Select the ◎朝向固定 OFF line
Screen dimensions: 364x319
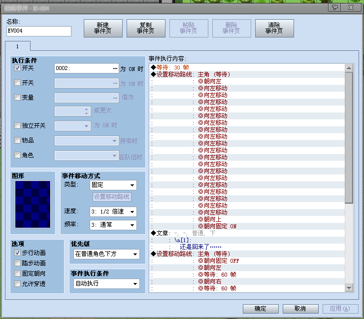pos(247,261)
